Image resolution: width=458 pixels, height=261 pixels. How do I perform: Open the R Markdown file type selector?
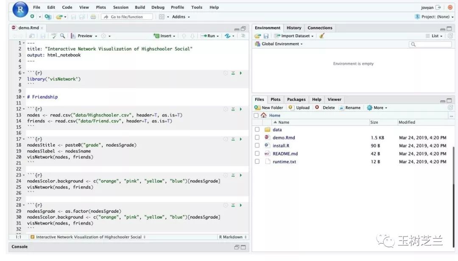tap(233, 237)
